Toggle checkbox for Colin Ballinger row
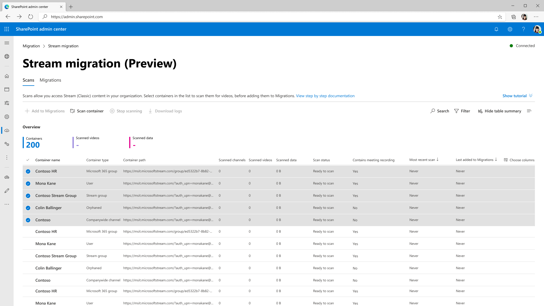 coord(28,208)
